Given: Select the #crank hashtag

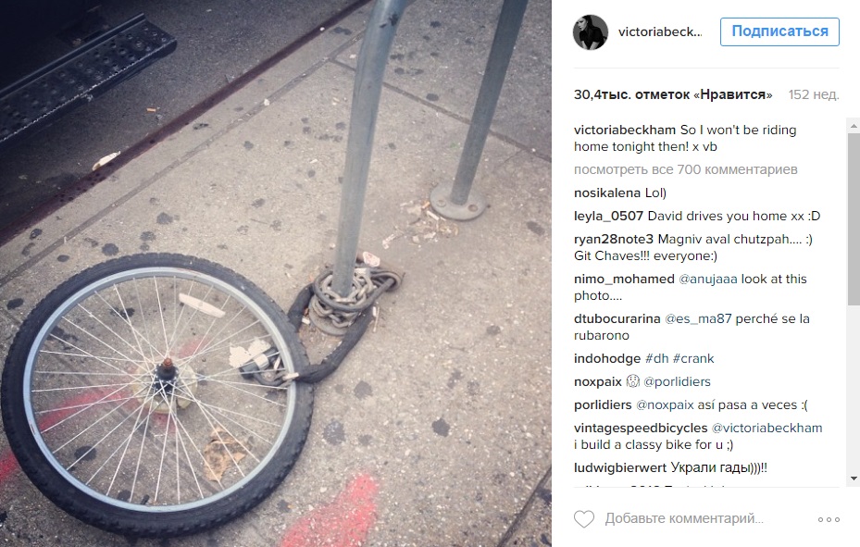Looking at the screenshot, I should click(x=693, y=358).
